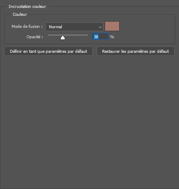Image resolution: width=179 pixels, height=189 pixels.
Task: Click the highlighted 38 value text
Action: pos(96,37)
